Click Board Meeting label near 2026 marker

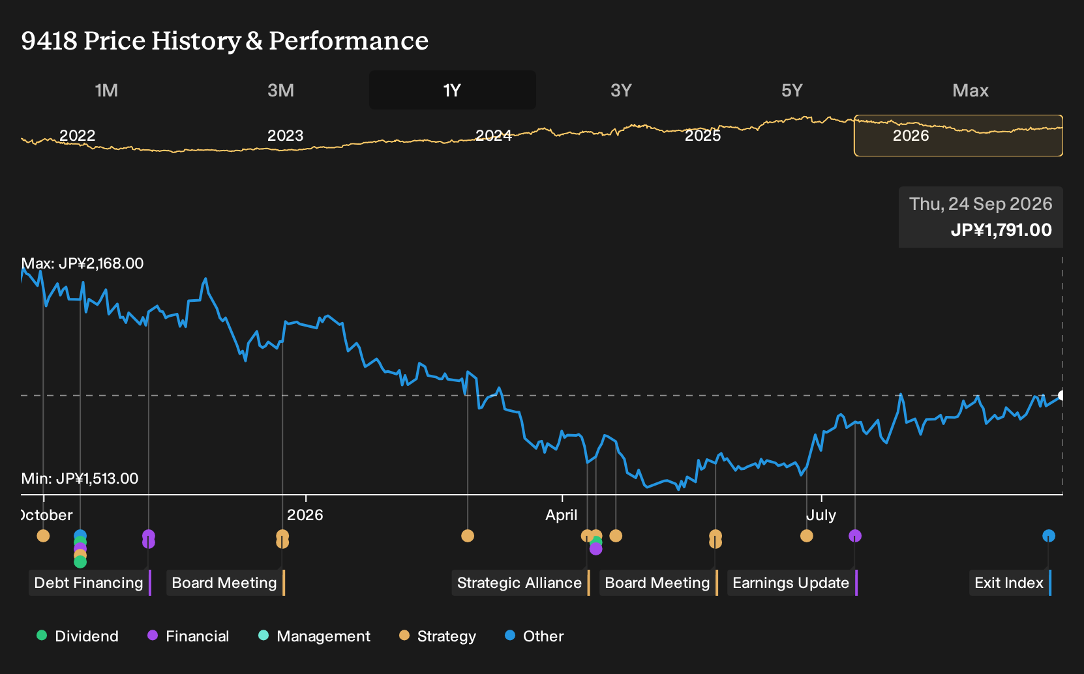pyautogui.click(x=226, y=583)
